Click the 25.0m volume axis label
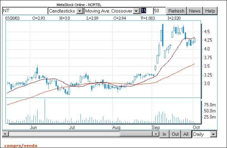 210,117
